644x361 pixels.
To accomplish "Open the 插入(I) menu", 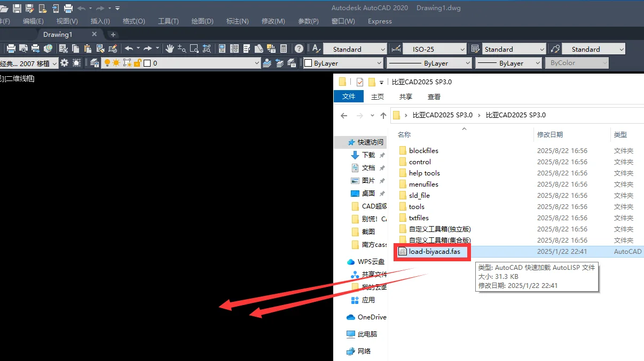I will (x=100, y=21).
